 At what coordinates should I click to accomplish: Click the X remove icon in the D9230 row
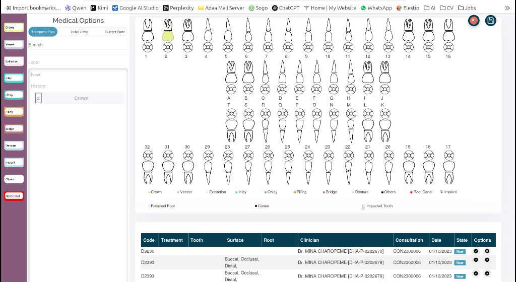(487, 251)
